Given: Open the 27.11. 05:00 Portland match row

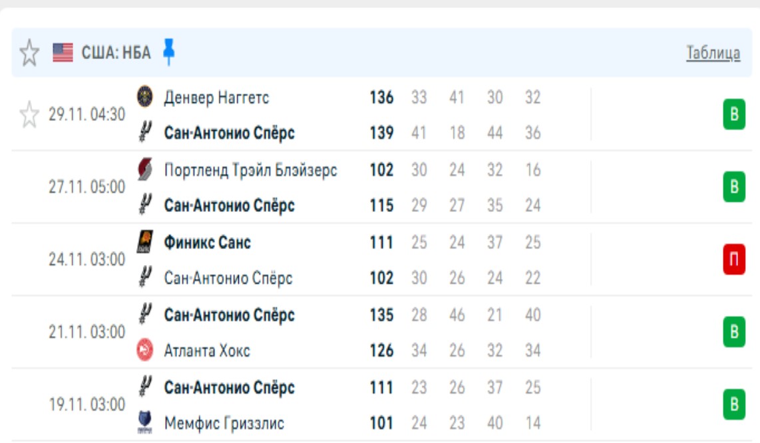Looking at the screenshot, I should pyautogui.click(x=87, y=187).
